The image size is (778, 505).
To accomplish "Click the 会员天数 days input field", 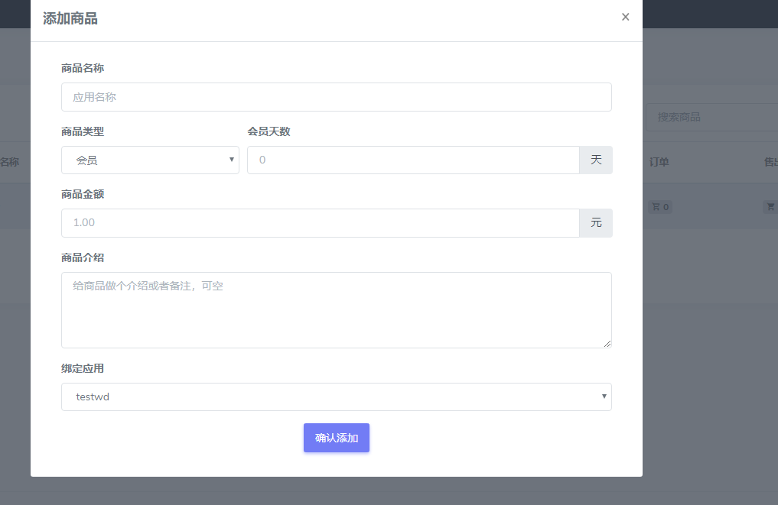I will pos(413,160).
